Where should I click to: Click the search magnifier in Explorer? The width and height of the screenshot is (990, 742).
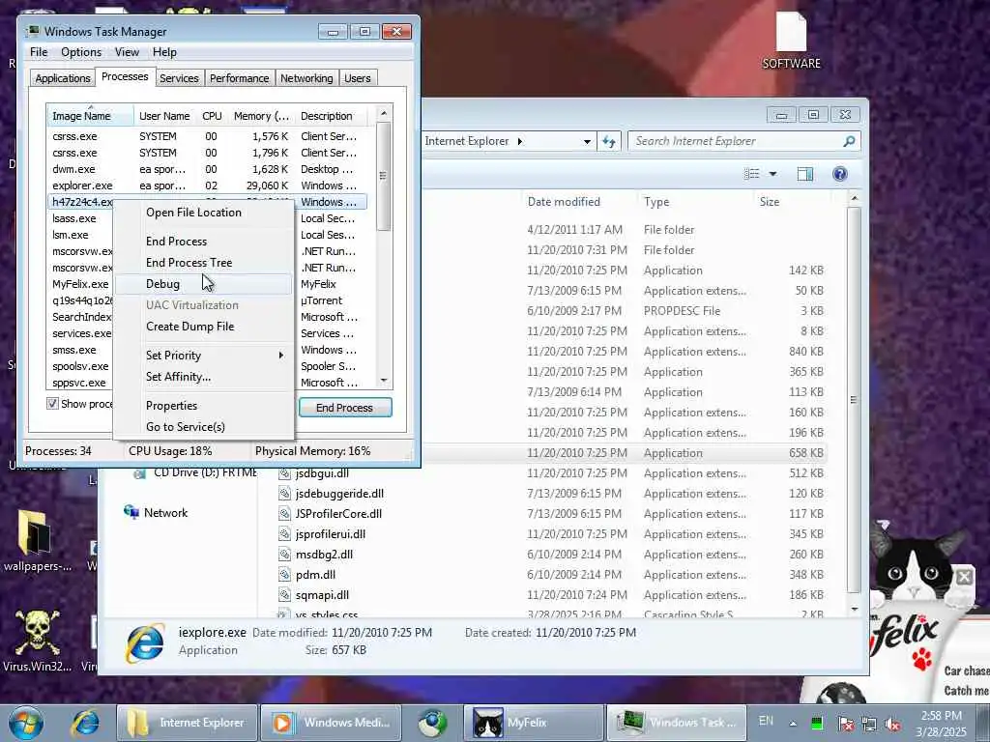click(x=849, y=141)
